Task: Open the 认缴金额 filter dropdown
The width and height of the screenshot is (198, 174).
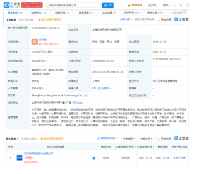Action: tap(129, 139)
